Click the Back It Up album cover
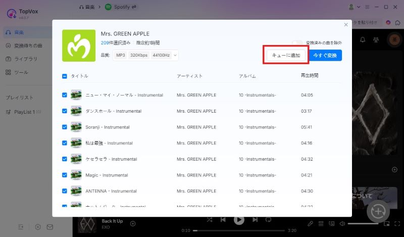The image size is (404, 237). click(87, 224)
